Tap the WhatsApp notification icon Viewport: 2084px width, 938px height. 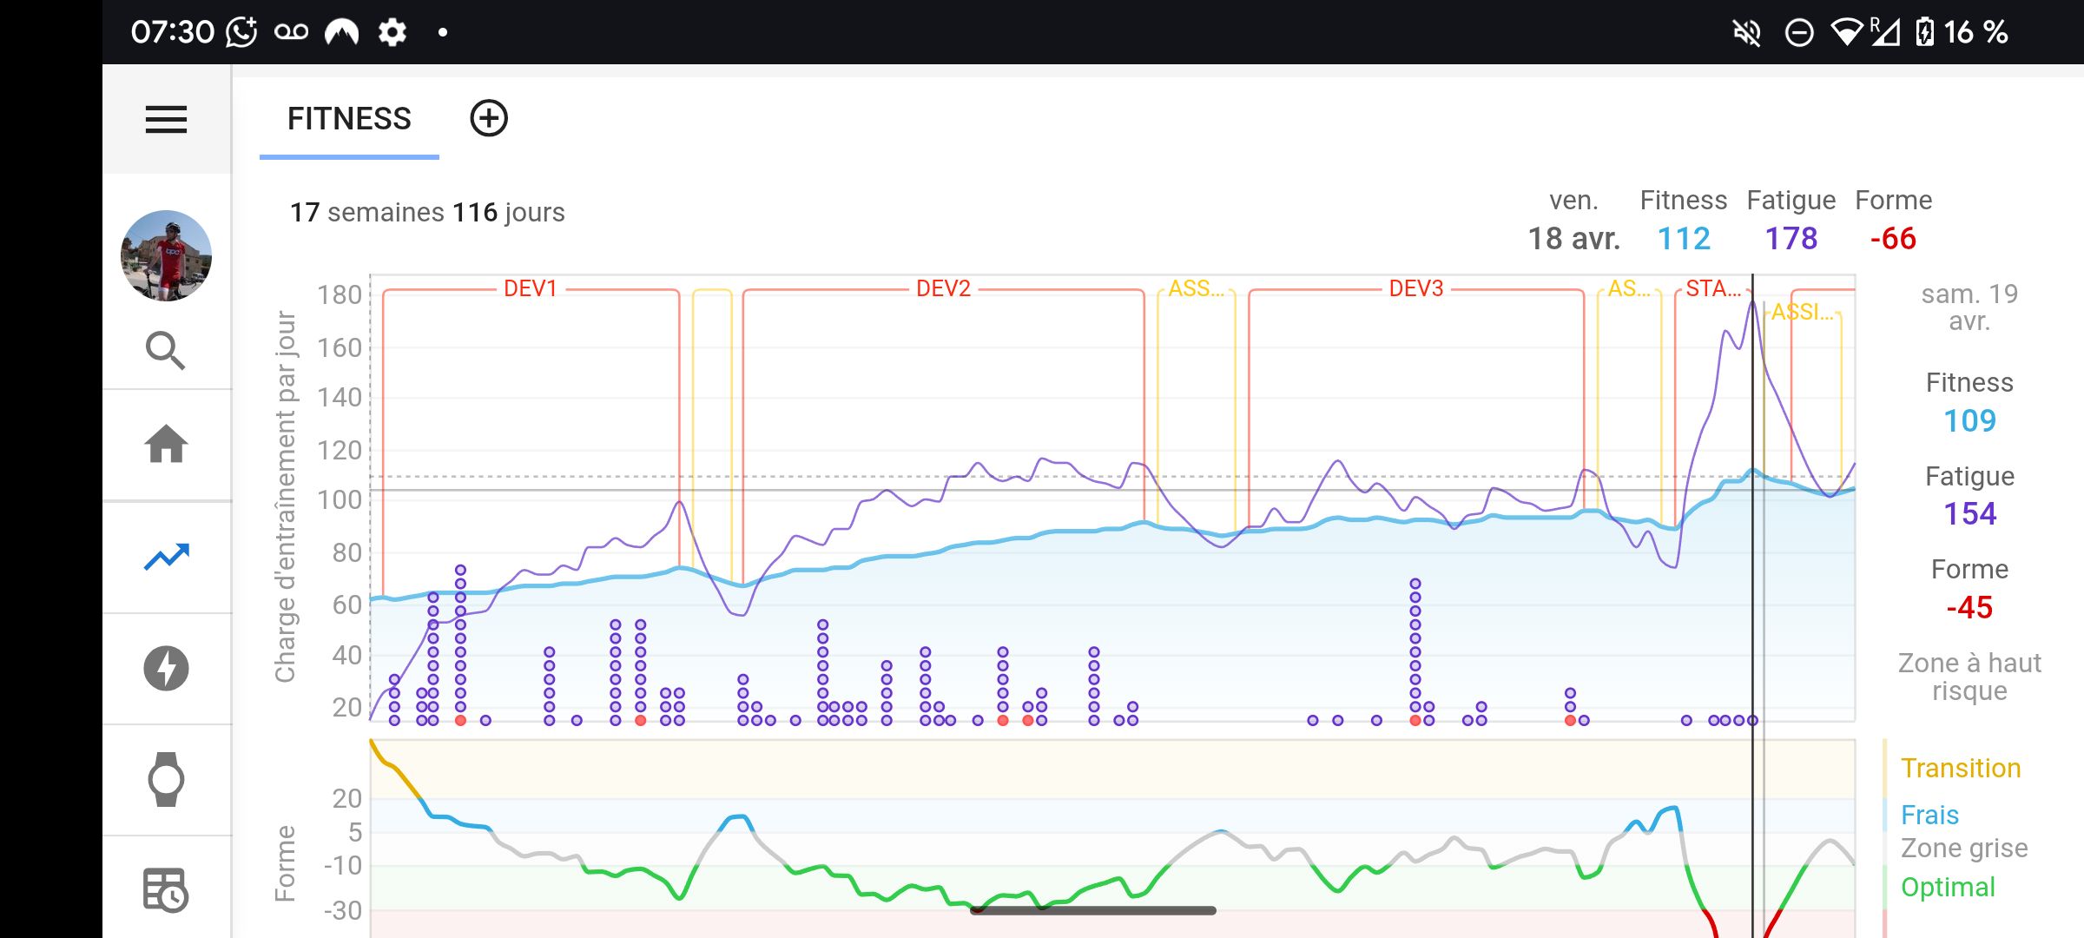point(241,32)
